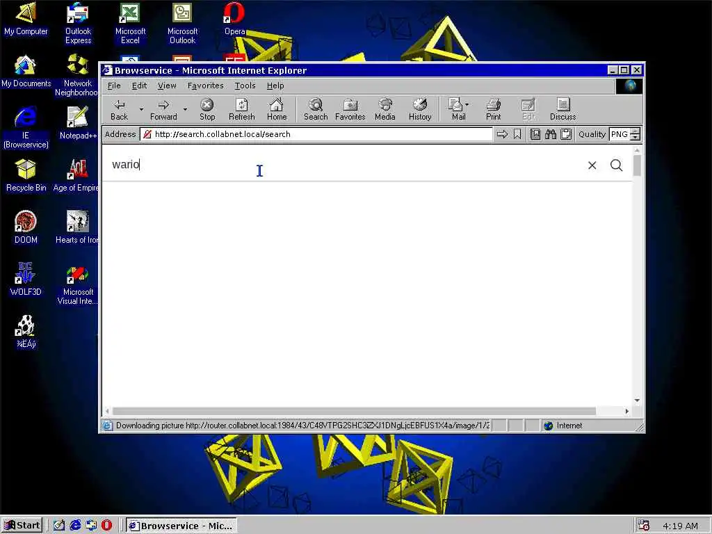
Task: Print the current page
Action: [x=493, y=110]
